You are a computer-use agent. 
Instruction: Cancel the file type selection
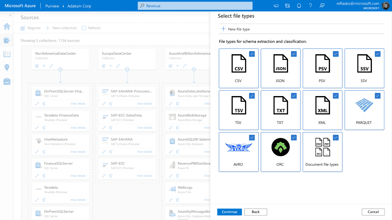[x=373, y=212]
